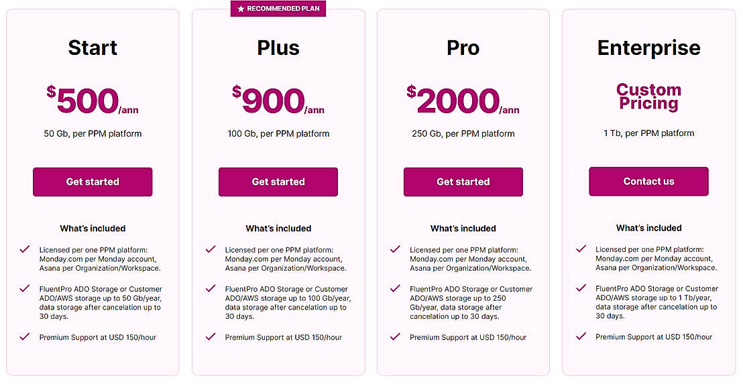Click Get started under the Plus plan
Image resolution: width=743 pixels, height=384 pixels.
click(x=278, y=182)
